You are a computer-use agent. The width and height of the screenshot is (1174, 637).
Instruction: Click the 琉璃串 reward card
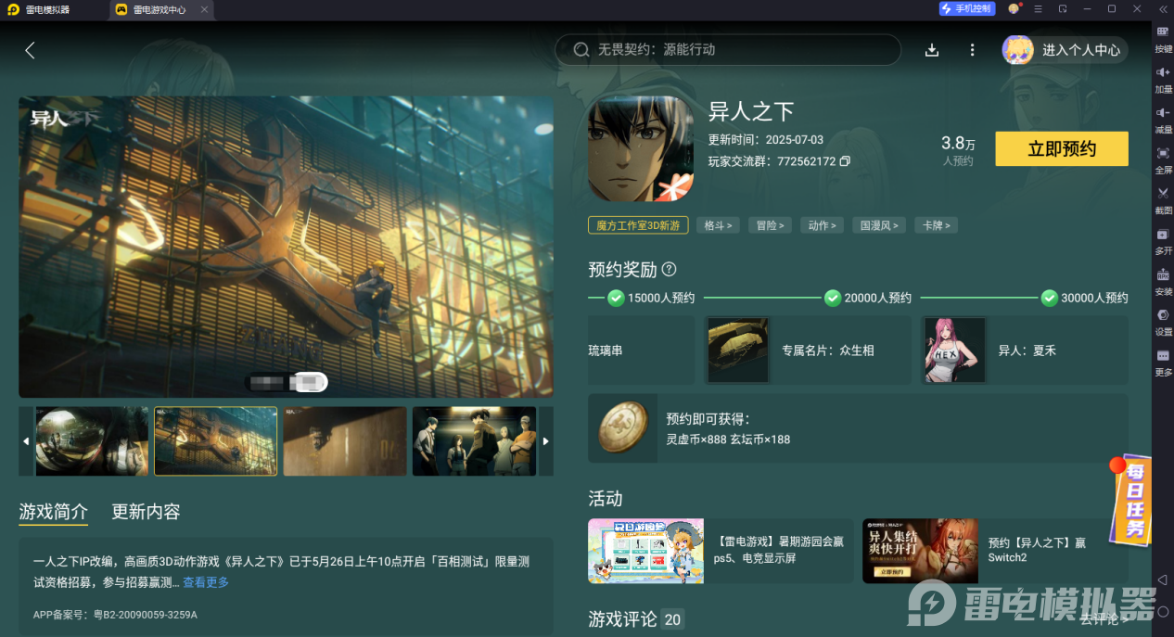pyautogui.click(x=641, y=350)
